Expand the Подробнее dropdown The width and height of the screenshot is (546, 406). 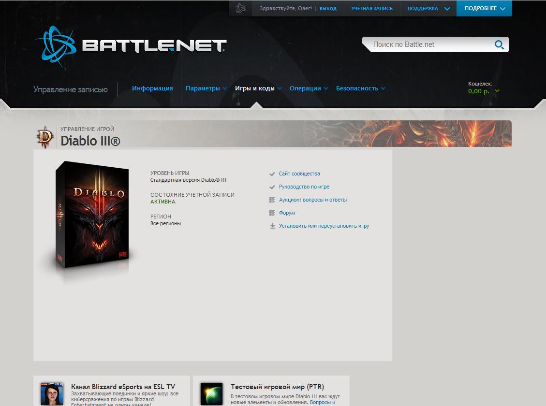[485, 8]
